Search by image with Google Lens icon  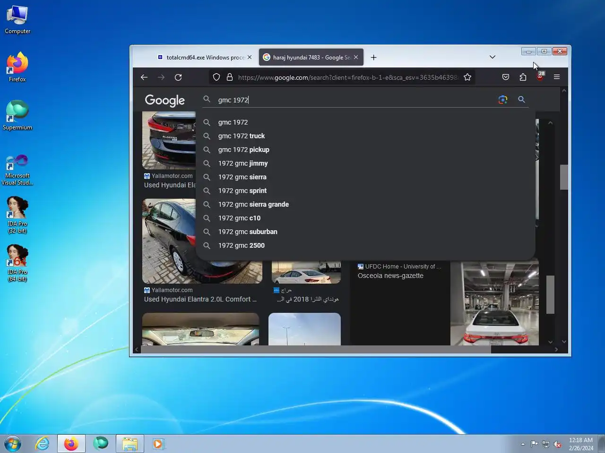503,100
